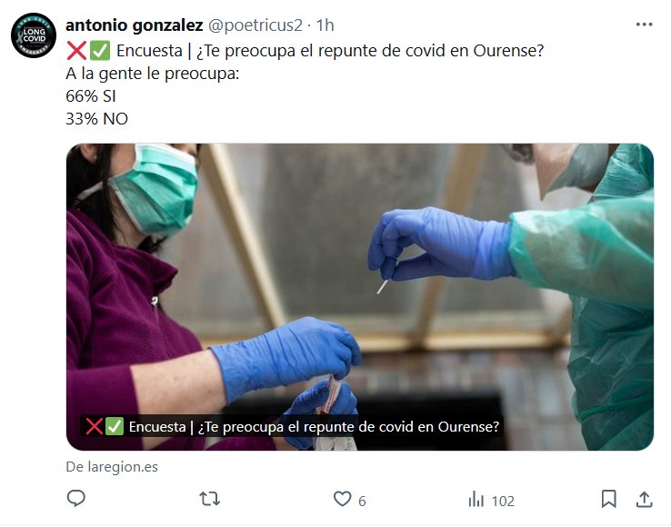671x527 pixels.
Task: View analytics via the bar chart icon
Action: click(x=476, y=499)
